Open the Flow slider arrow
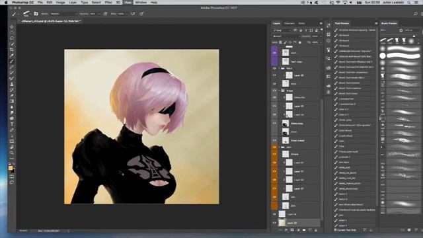The image size is (423, 238). [x=126, y=14]
